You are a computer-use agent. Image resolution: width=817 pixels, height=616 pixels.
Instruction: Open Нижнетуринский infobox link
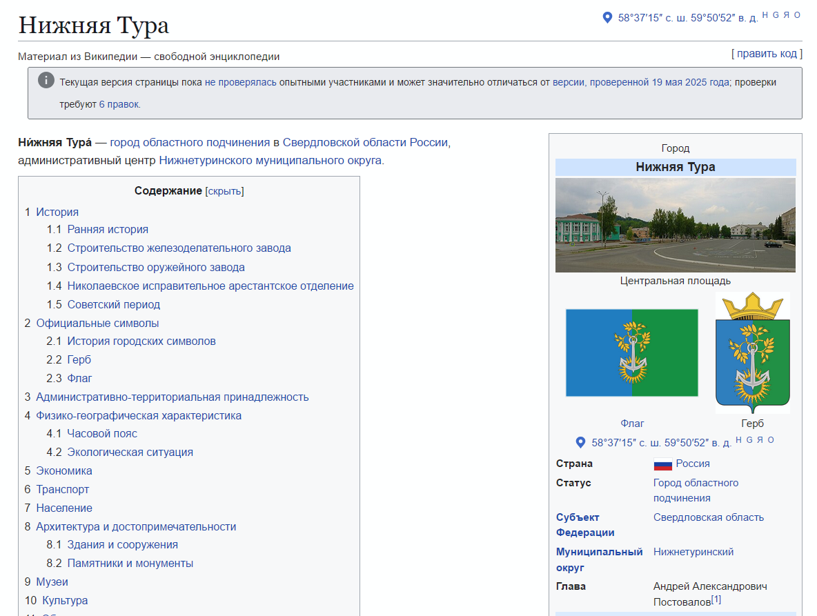tap(693, 551)
